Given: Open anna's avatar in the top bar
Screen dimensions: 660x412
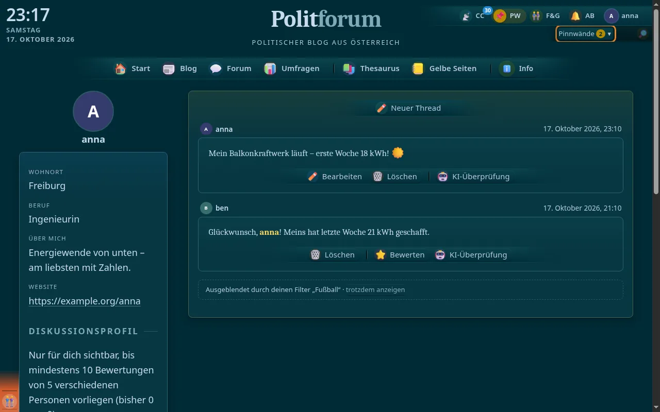Looking at the screenshot, I should click(611, 16).
